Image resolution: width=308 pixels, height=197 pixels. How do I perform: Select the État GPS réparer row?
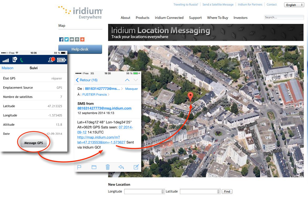click(x=34, y=78)
